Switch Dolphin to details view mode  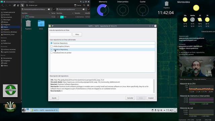(x=22, y=5)
